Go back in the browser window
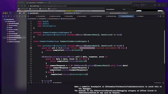 point(19,6)
